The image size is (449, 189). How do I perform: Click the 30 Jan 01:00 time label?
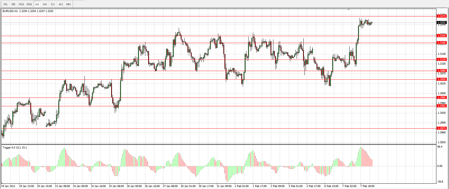[188, 186]
